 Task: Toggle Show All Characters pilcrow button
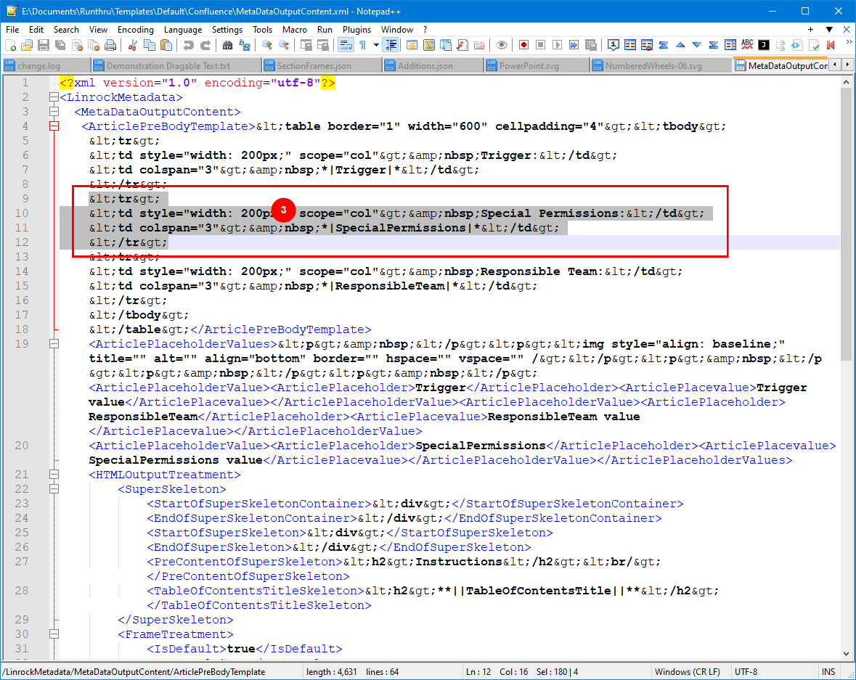coord(363,45)
